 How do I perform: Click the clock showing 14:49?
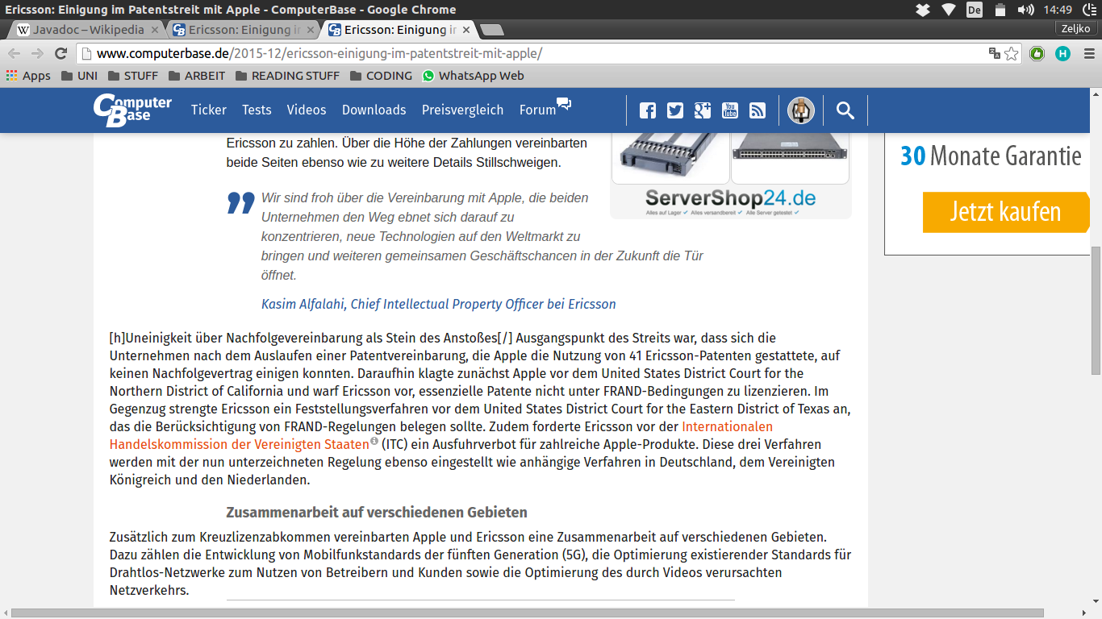coord(1057,10)
